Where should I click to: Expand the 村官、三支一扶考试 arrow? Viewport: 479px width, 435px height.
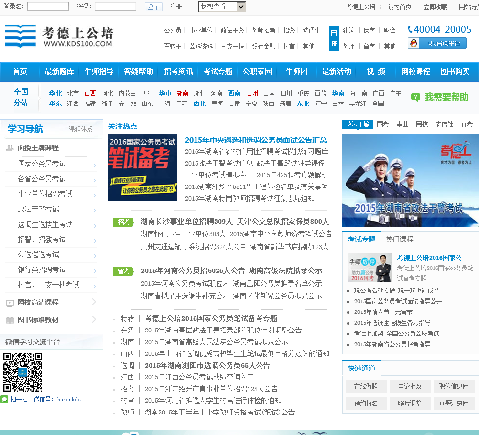pos(95,286)
